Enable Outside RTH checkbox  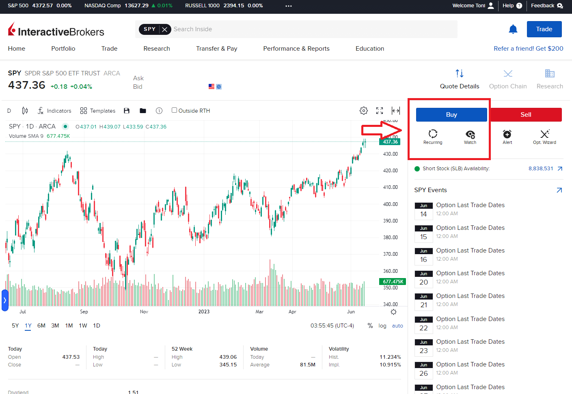coord(174,110)
